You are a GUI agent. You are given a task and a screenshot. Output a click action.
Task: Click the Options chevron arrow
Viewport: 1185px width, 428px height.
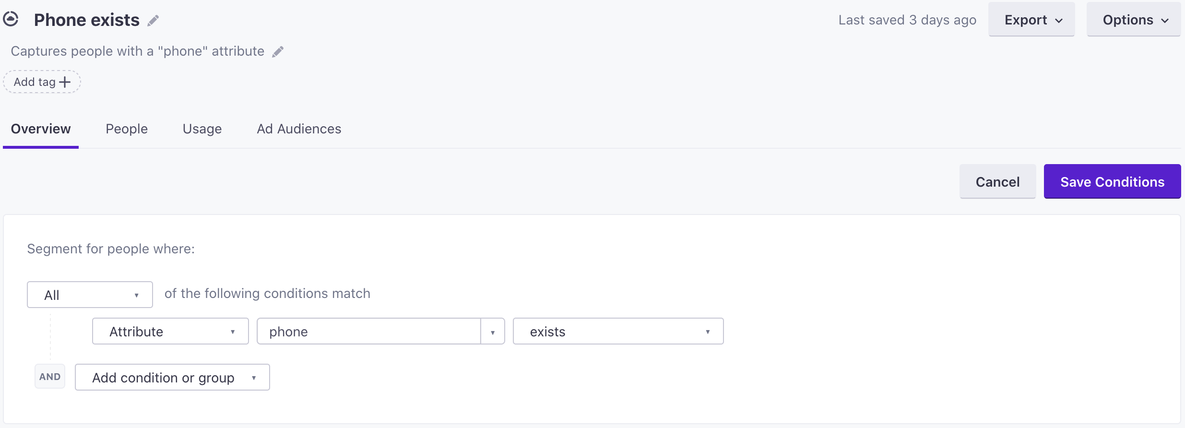pyautogui.click(x=1165, y=21)
